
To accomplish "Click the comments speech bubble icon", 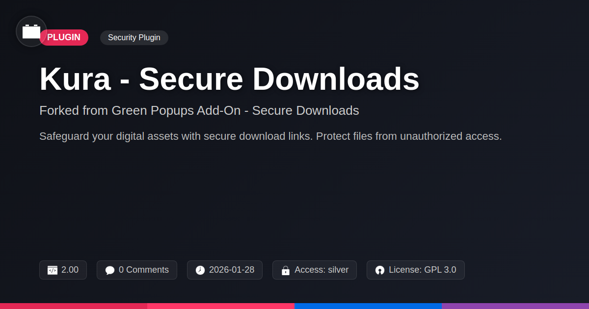I will pyautogui.click(x=110, y=270).
